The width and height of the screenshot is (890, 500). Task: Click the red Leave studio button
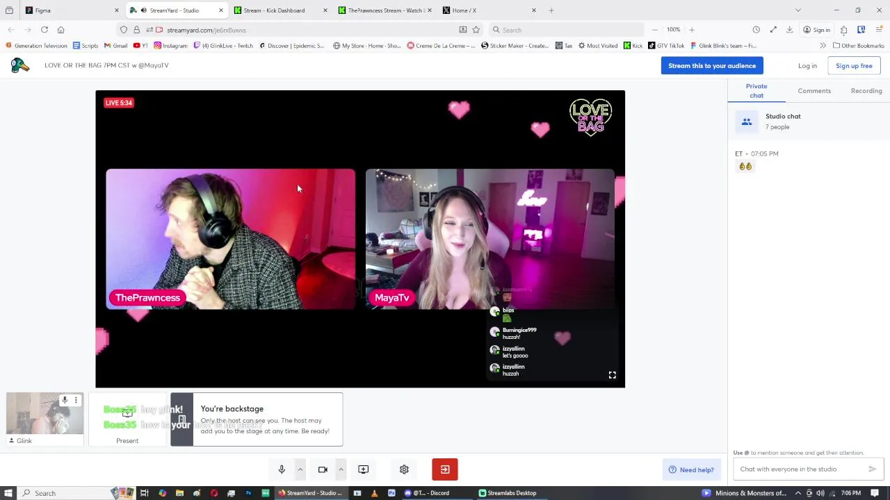tap(445, 469)
